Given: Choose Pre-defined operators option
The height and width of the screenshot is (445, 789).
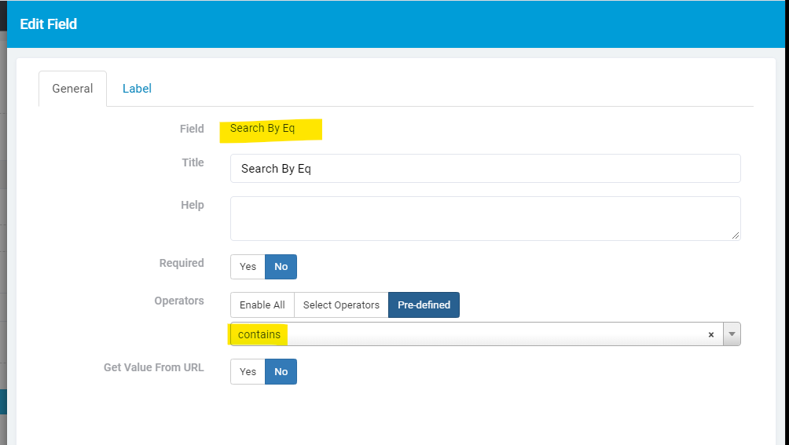Looking at the screenshot, I should tap(424, 305).
